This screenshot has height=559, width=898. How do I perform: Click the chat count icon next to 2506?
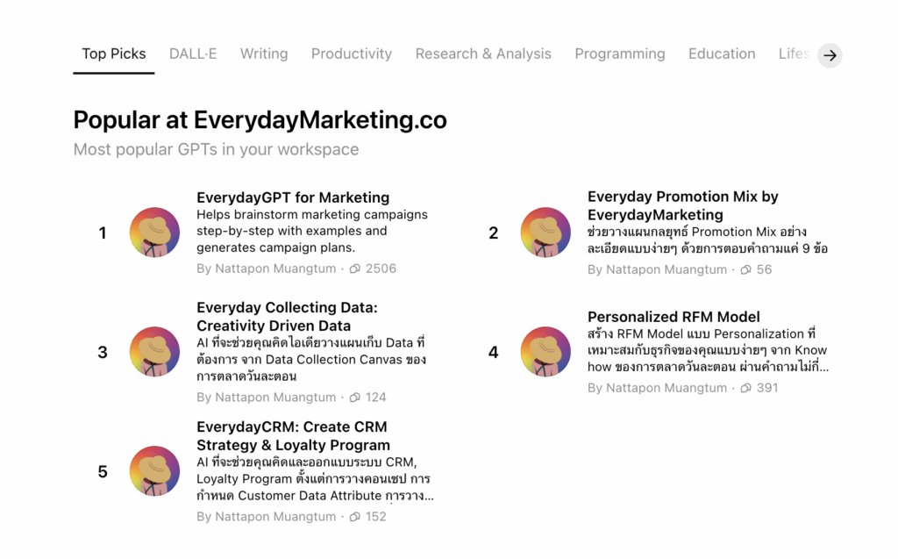(x=355, y=269)
